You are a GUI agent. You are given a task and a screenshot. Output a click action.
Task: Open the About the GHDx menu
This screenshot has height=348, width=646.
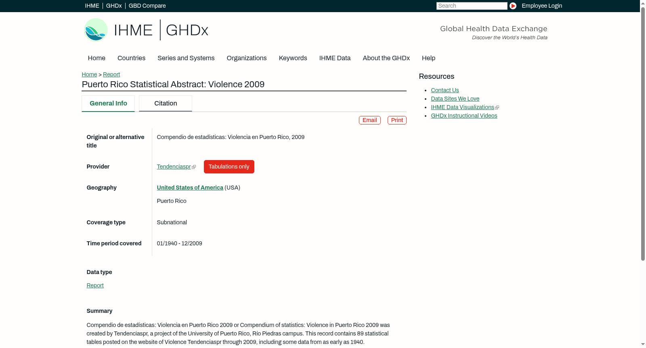[386, 58]
